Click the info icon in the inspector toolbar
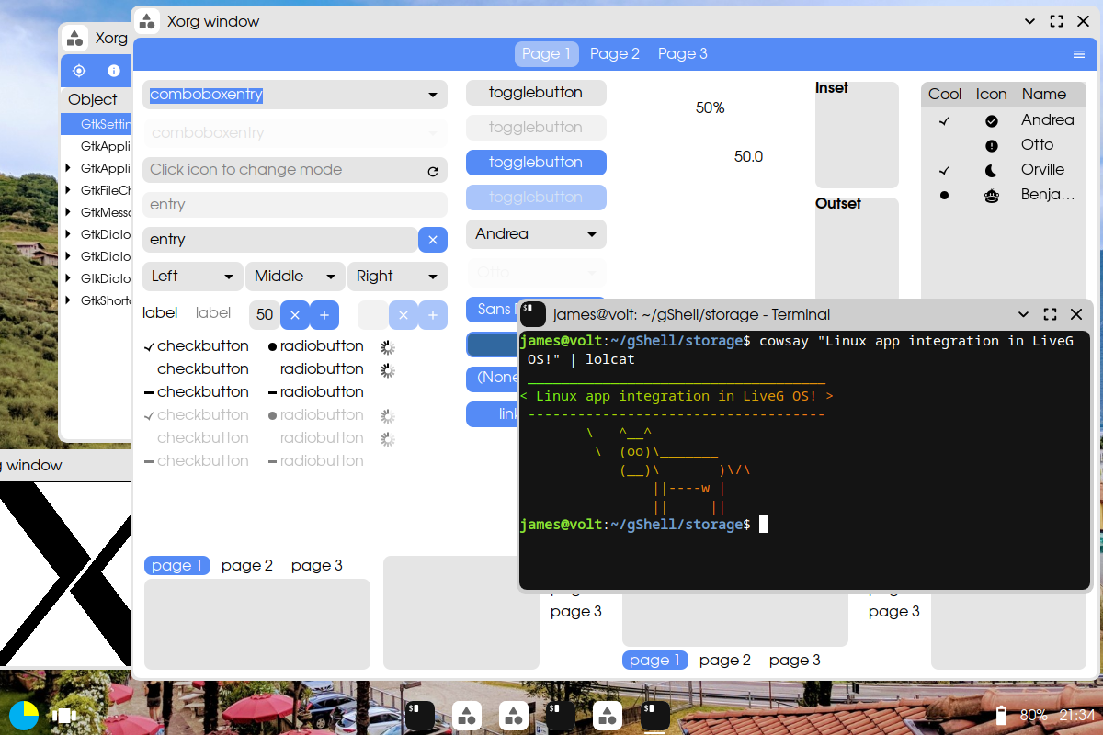Image resolution: width=1103 pixels, height=735 pixels. click(114, 71)
